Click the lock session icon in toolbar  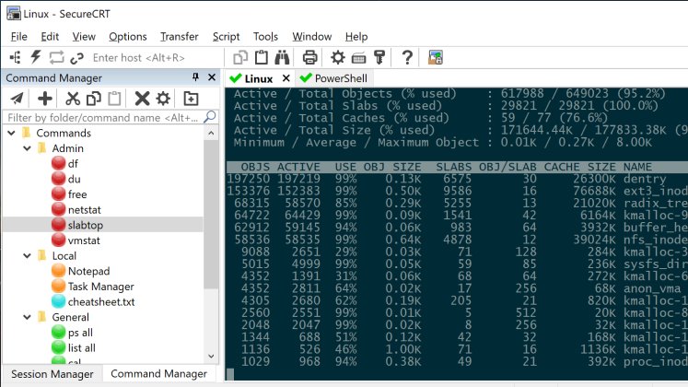(x=436, y=57)
